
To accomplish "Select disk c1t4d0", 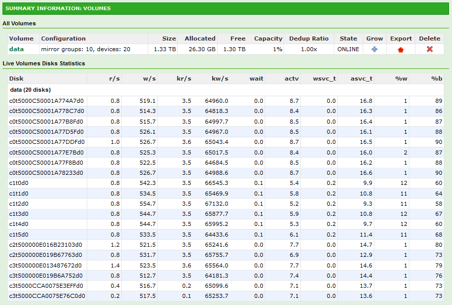I will [x=19, y=224].
